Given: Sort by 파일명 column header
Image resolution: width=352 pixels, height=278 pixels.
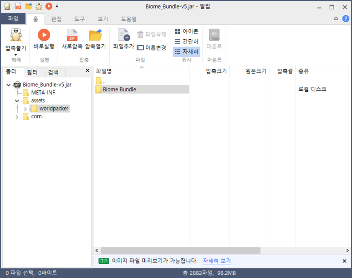Looking at the screenshot, I should tap(142, 71).
